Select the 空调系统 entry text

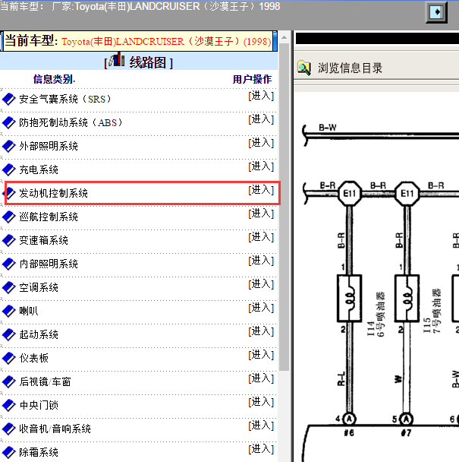pos(39,287)
